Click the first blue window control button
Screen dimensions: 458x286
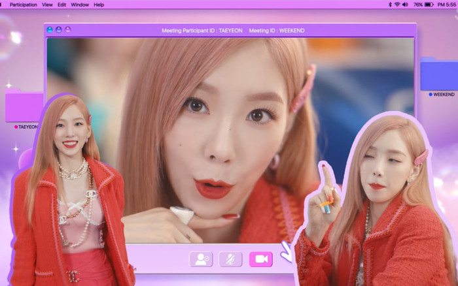(x=50, y=30)
